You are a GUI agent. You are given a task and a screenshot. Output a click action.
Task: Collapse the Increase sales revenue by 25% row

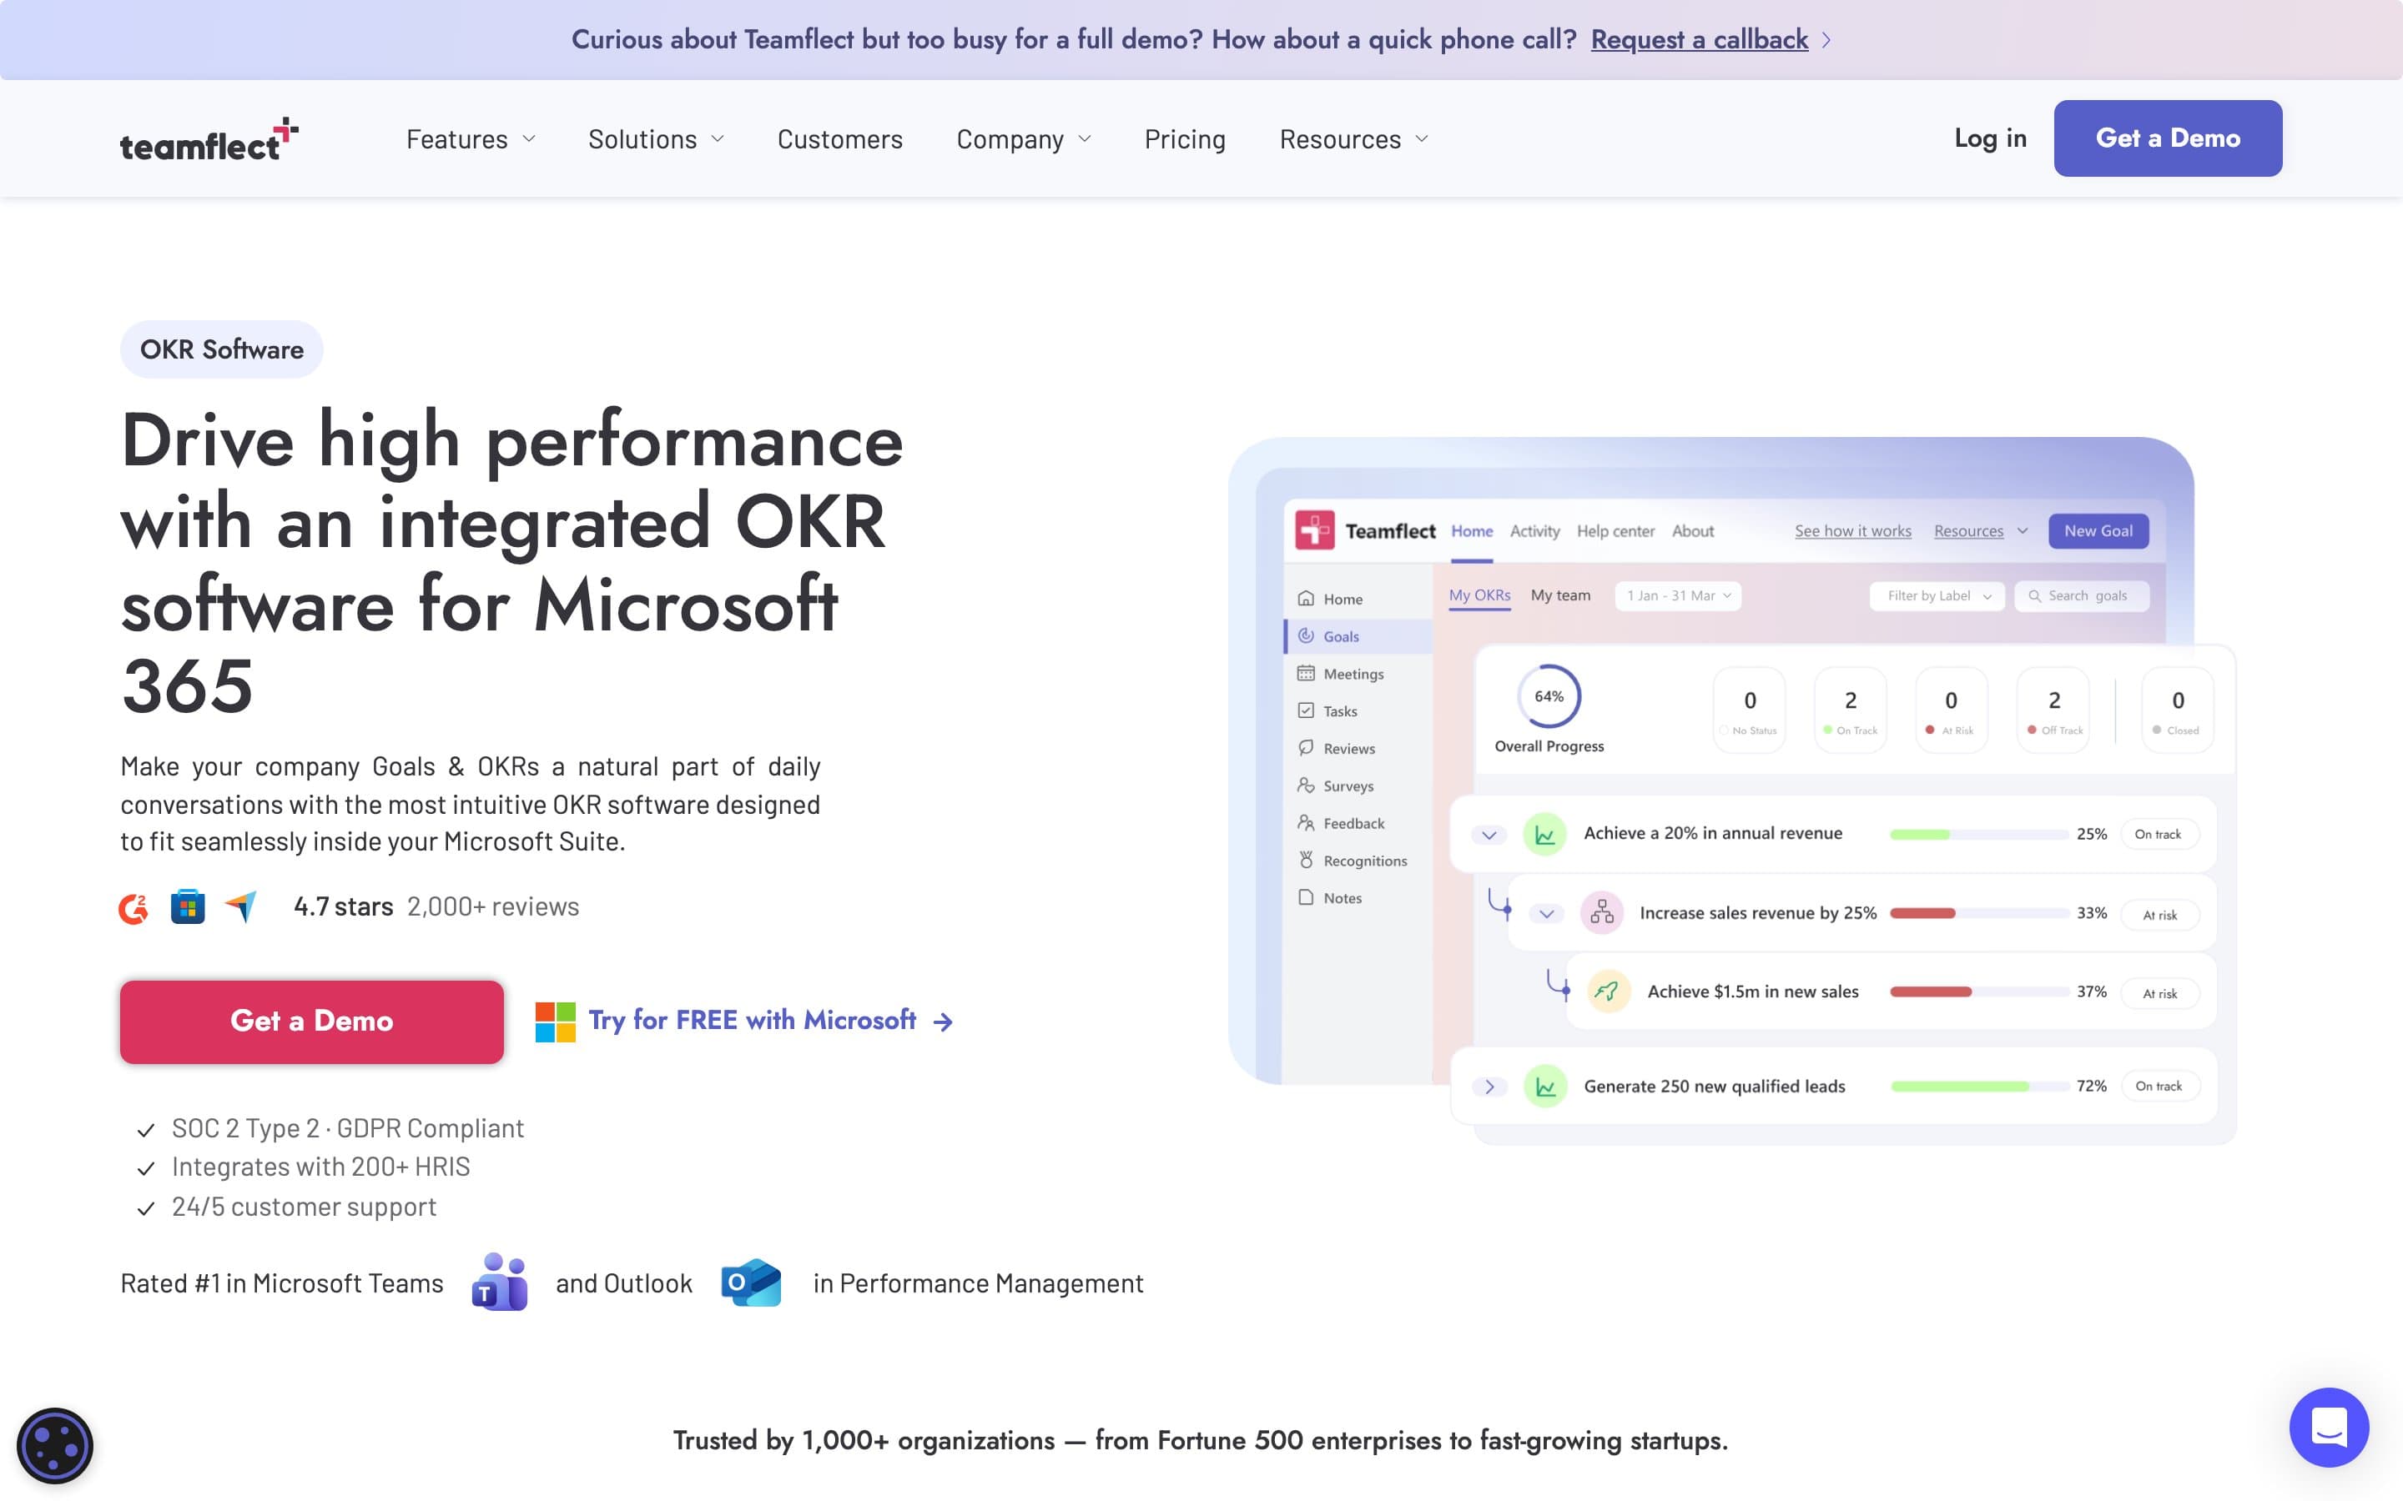1546,913
